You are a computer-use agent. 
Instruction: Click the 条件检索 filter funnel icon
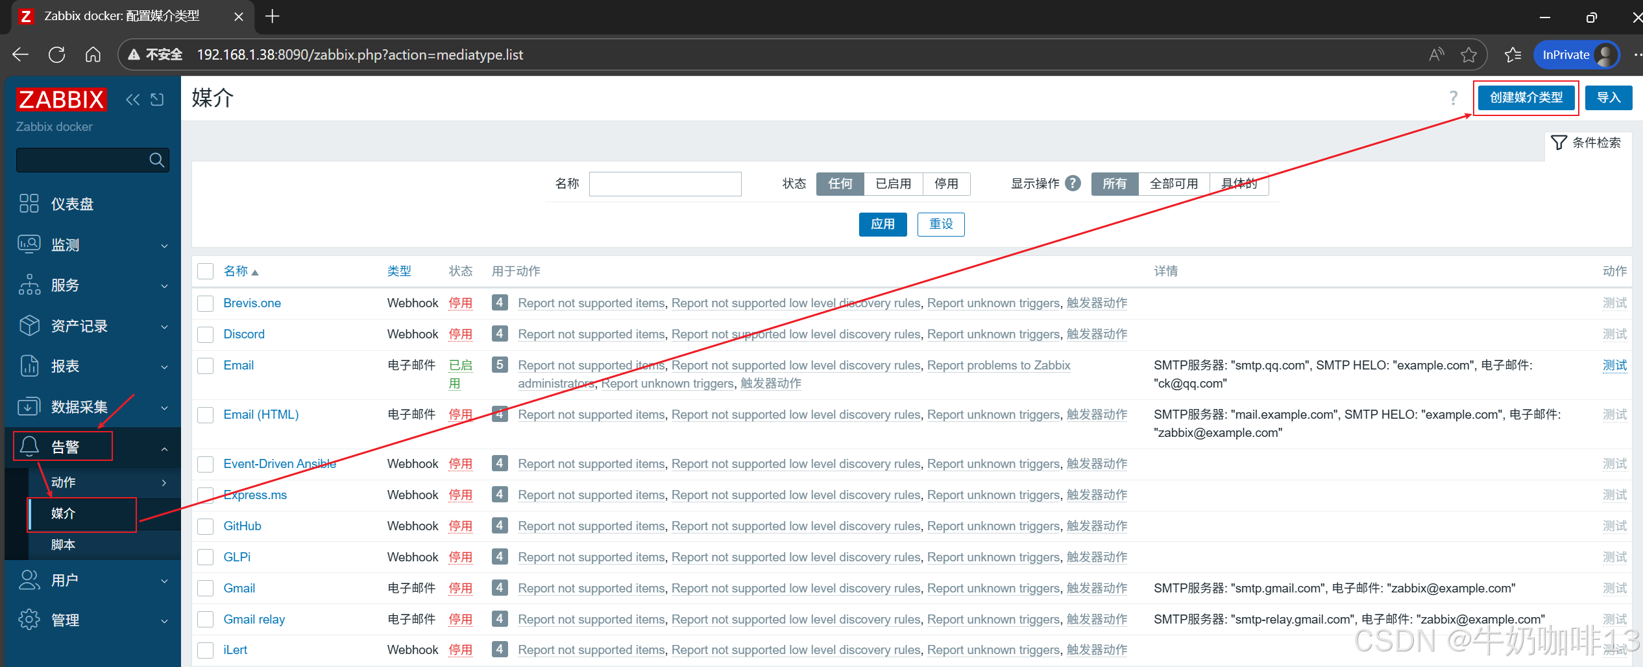click(1559, 143)
